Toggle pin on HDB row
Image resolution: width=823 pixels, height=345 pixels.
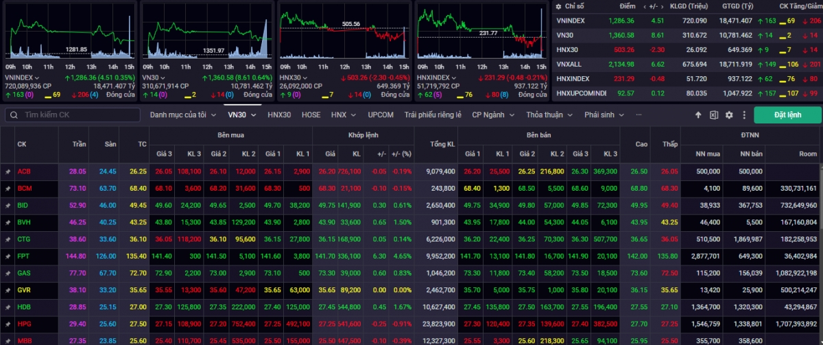point(8,307)
